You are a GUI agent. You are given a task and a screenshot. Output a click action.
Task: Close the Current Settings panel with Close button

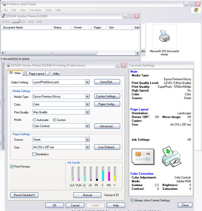coord(185,205)
